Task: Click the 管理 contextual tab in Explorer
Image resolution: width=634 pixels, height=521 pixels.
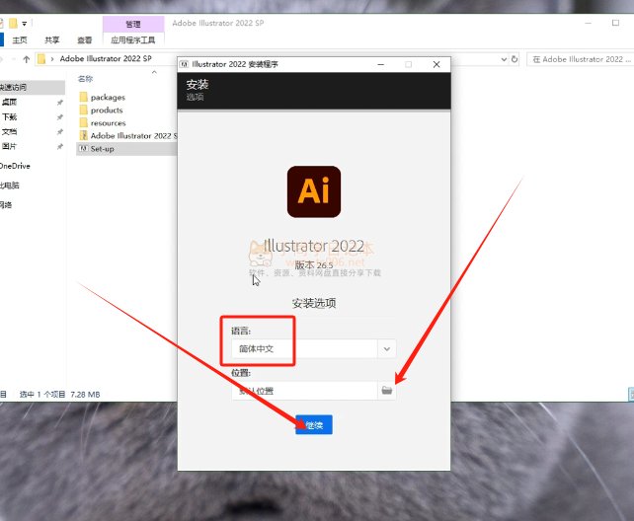Action: (133, 25)
